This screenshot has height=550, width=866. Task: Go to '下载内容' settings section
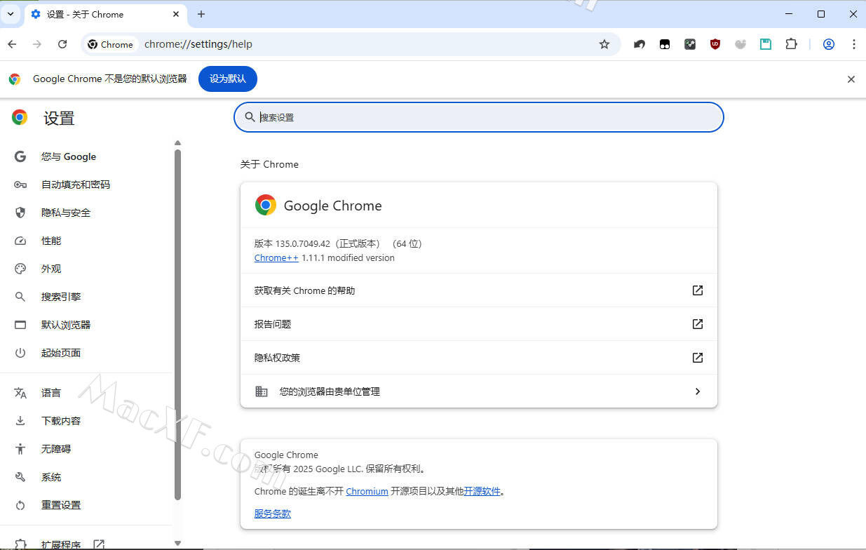point(61,421)
